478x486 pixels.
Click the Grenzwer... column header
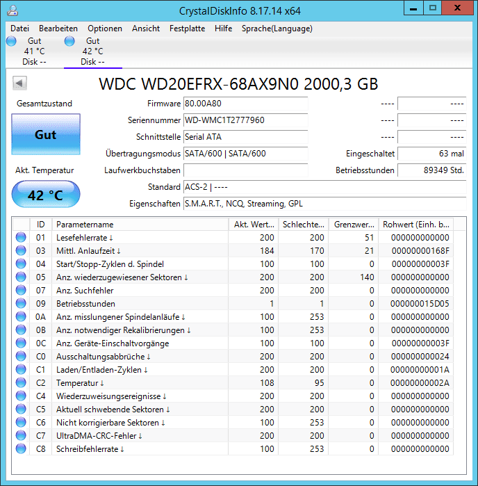pyautogui.click(x=354, y=225)
